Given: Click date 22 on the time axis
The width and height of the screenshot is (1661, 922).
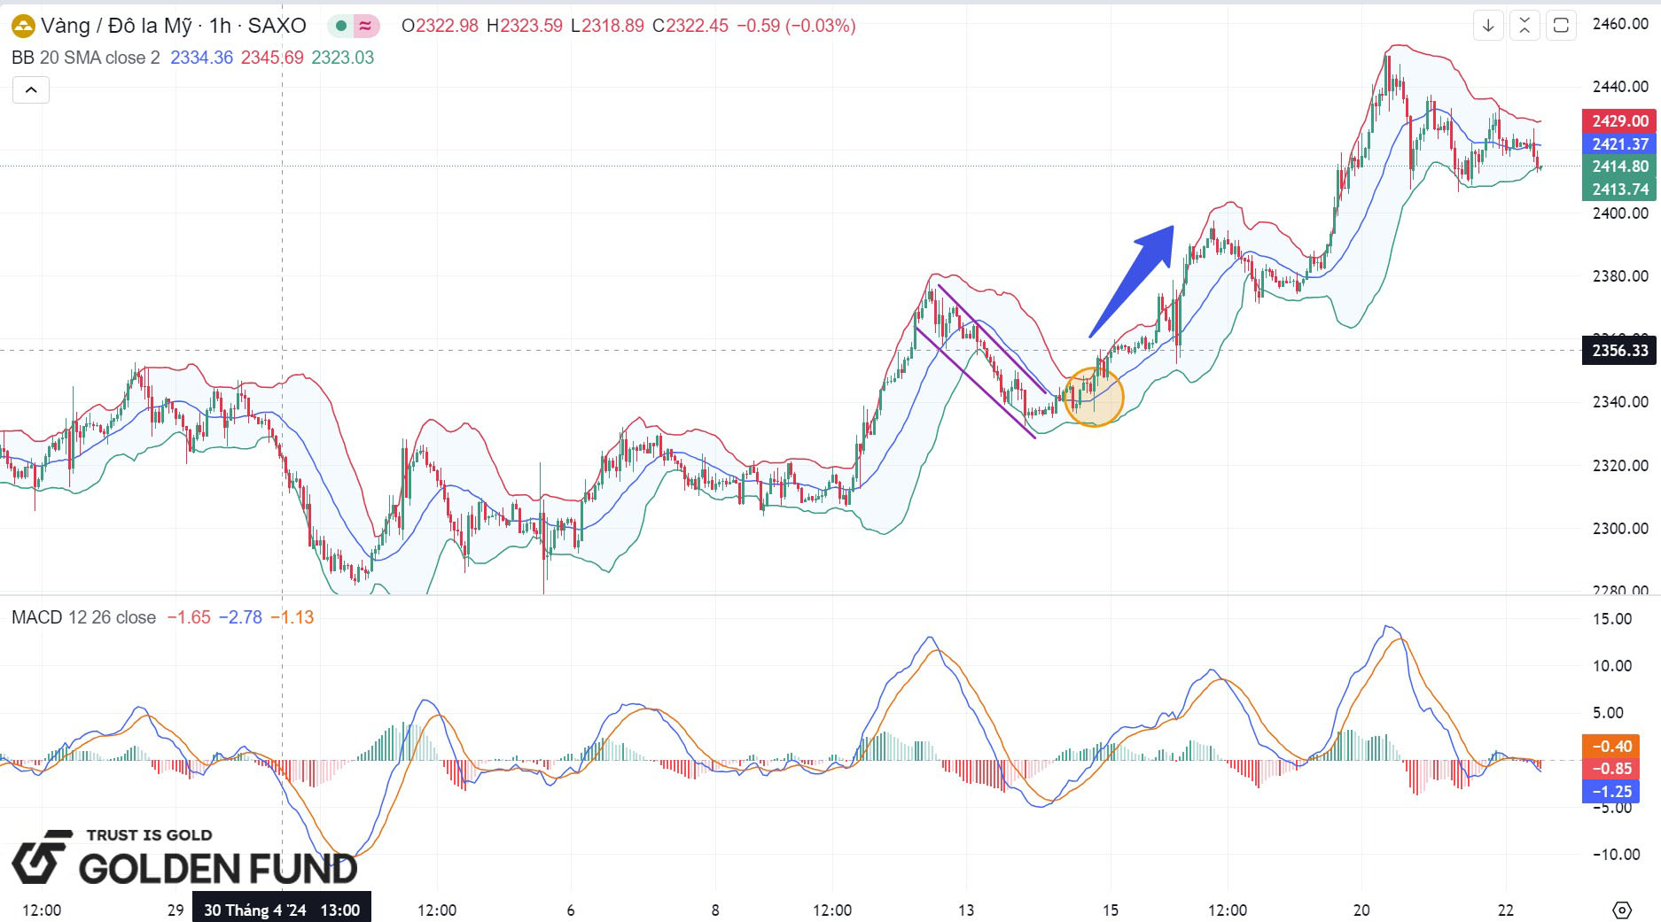Looking at the screenshot, I should (x=1506, y=910).
